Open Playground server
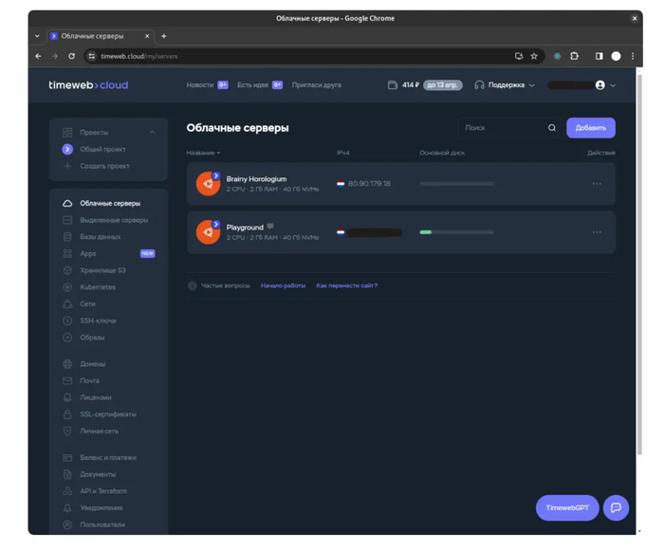Screen dimensions: 664x550 click(245, 228)
